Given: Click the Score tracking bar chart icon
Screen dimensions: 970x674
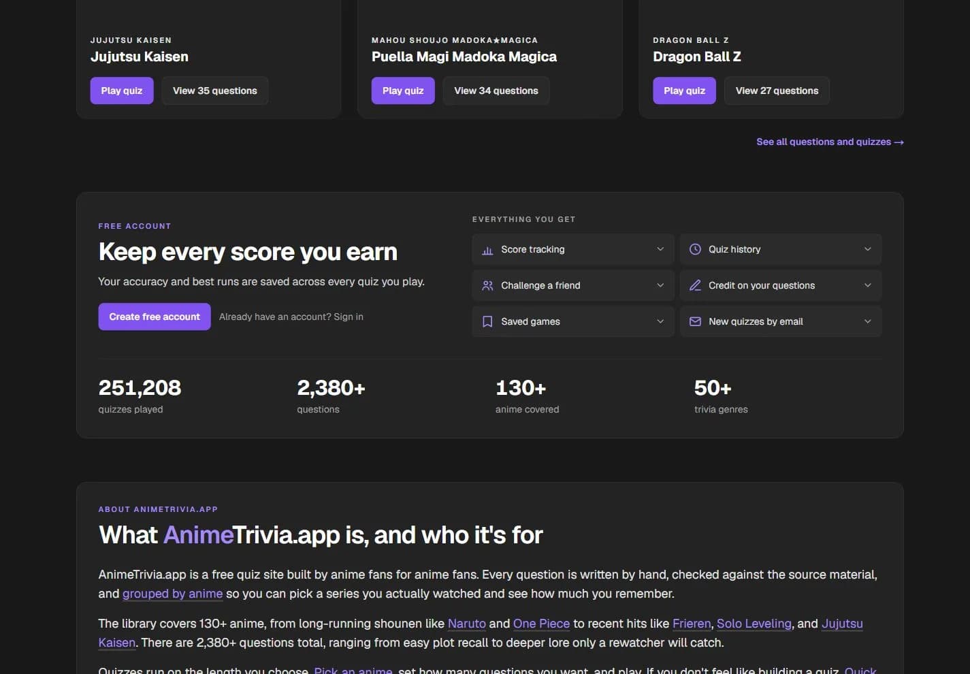Looking at the screenshot, I should click(487, 250).
